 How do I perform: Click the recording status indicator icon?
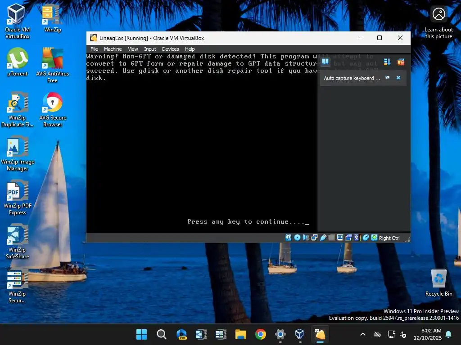[348, 238]
